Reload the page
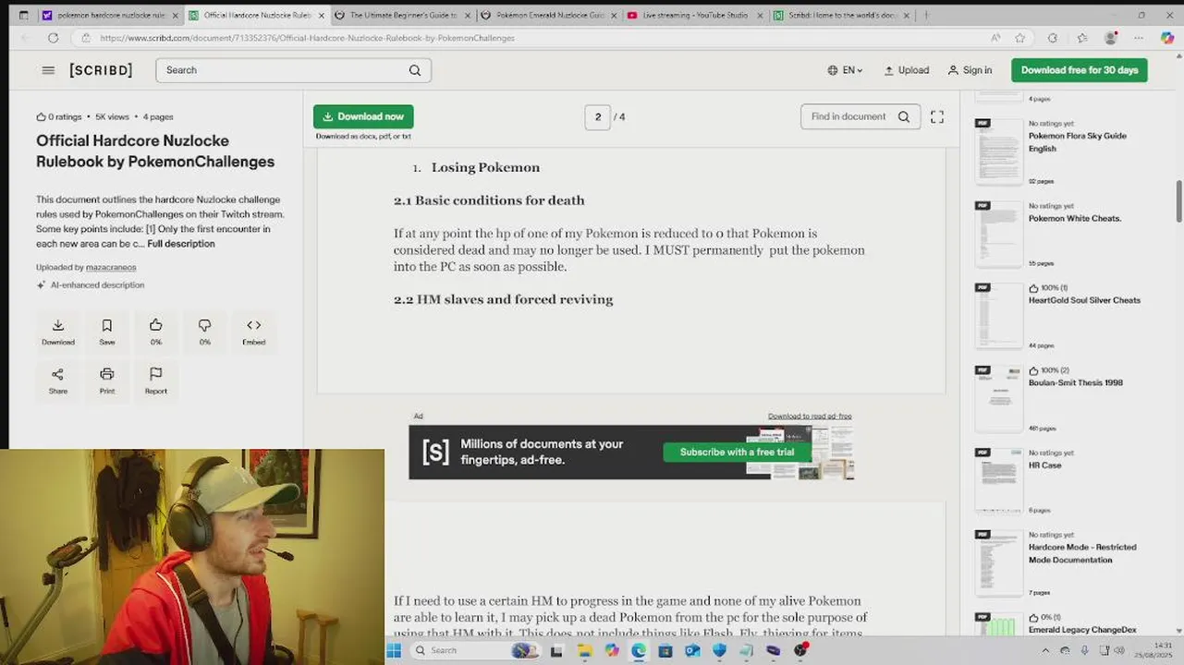This screenshot has height=665, width=1184. (53, 38)
